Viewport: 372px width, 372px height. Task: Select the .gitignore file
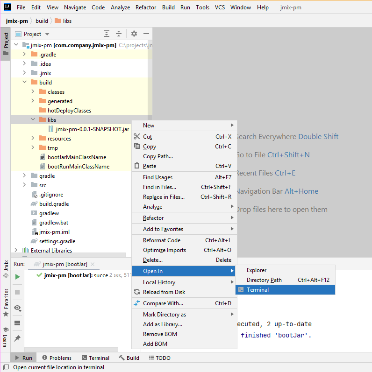click(51, 195)
